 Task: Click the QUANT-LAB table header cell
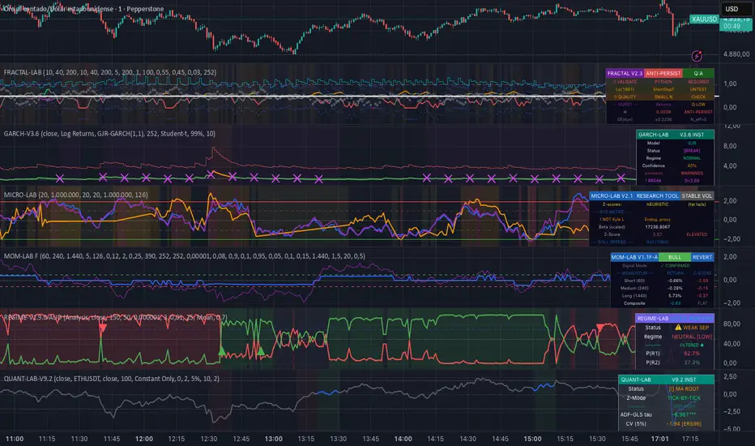[636, 380]
